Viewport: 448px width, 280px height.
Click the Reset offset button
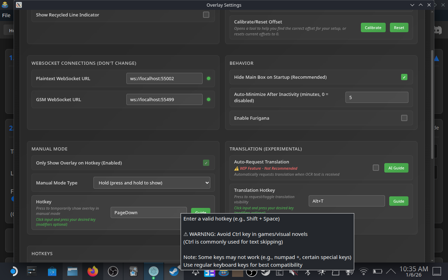pos(399,28)
